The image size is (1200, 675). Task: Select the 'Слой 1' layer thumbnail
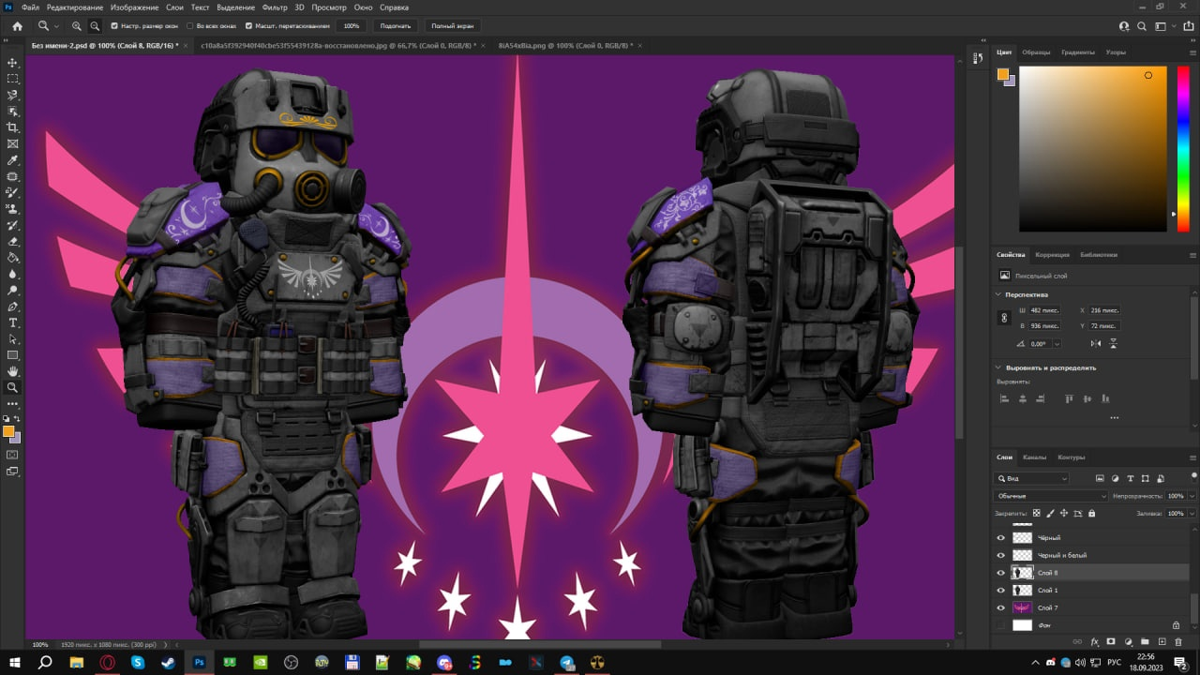pos(1023,591)
